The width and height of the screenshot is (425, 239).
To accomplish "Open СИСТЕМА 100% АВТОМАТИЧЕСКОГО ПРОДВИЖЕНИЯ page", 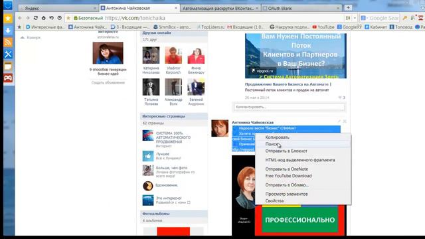I will coord(173,137).
